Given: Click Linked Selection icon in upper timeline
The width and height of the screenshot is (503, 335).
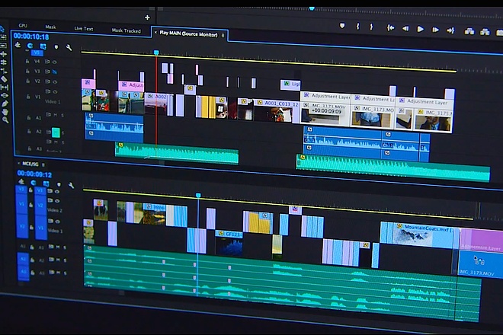Looking at the screenshot, I should (43, 46).
